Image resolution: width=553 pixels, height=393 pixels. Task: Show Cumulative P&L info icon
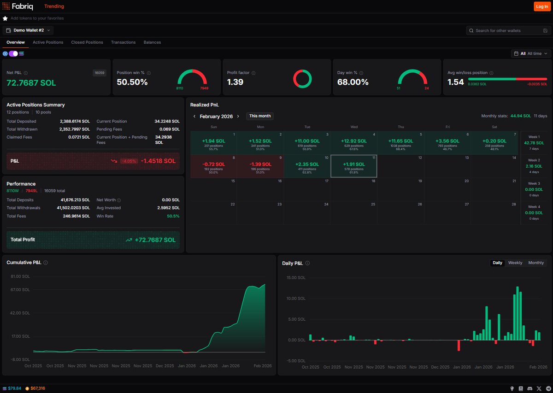(46, 263)
